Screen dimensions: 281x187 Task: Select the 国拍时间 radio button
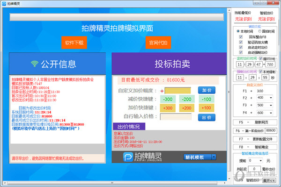pyautogui.click(x=259, y=31)
